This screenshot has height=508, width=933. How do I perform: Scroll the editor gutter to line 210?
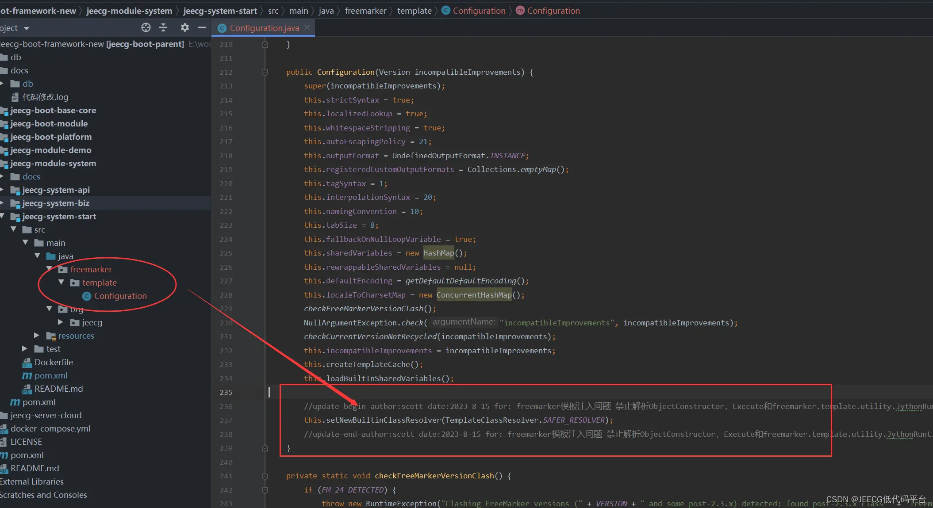226,44
